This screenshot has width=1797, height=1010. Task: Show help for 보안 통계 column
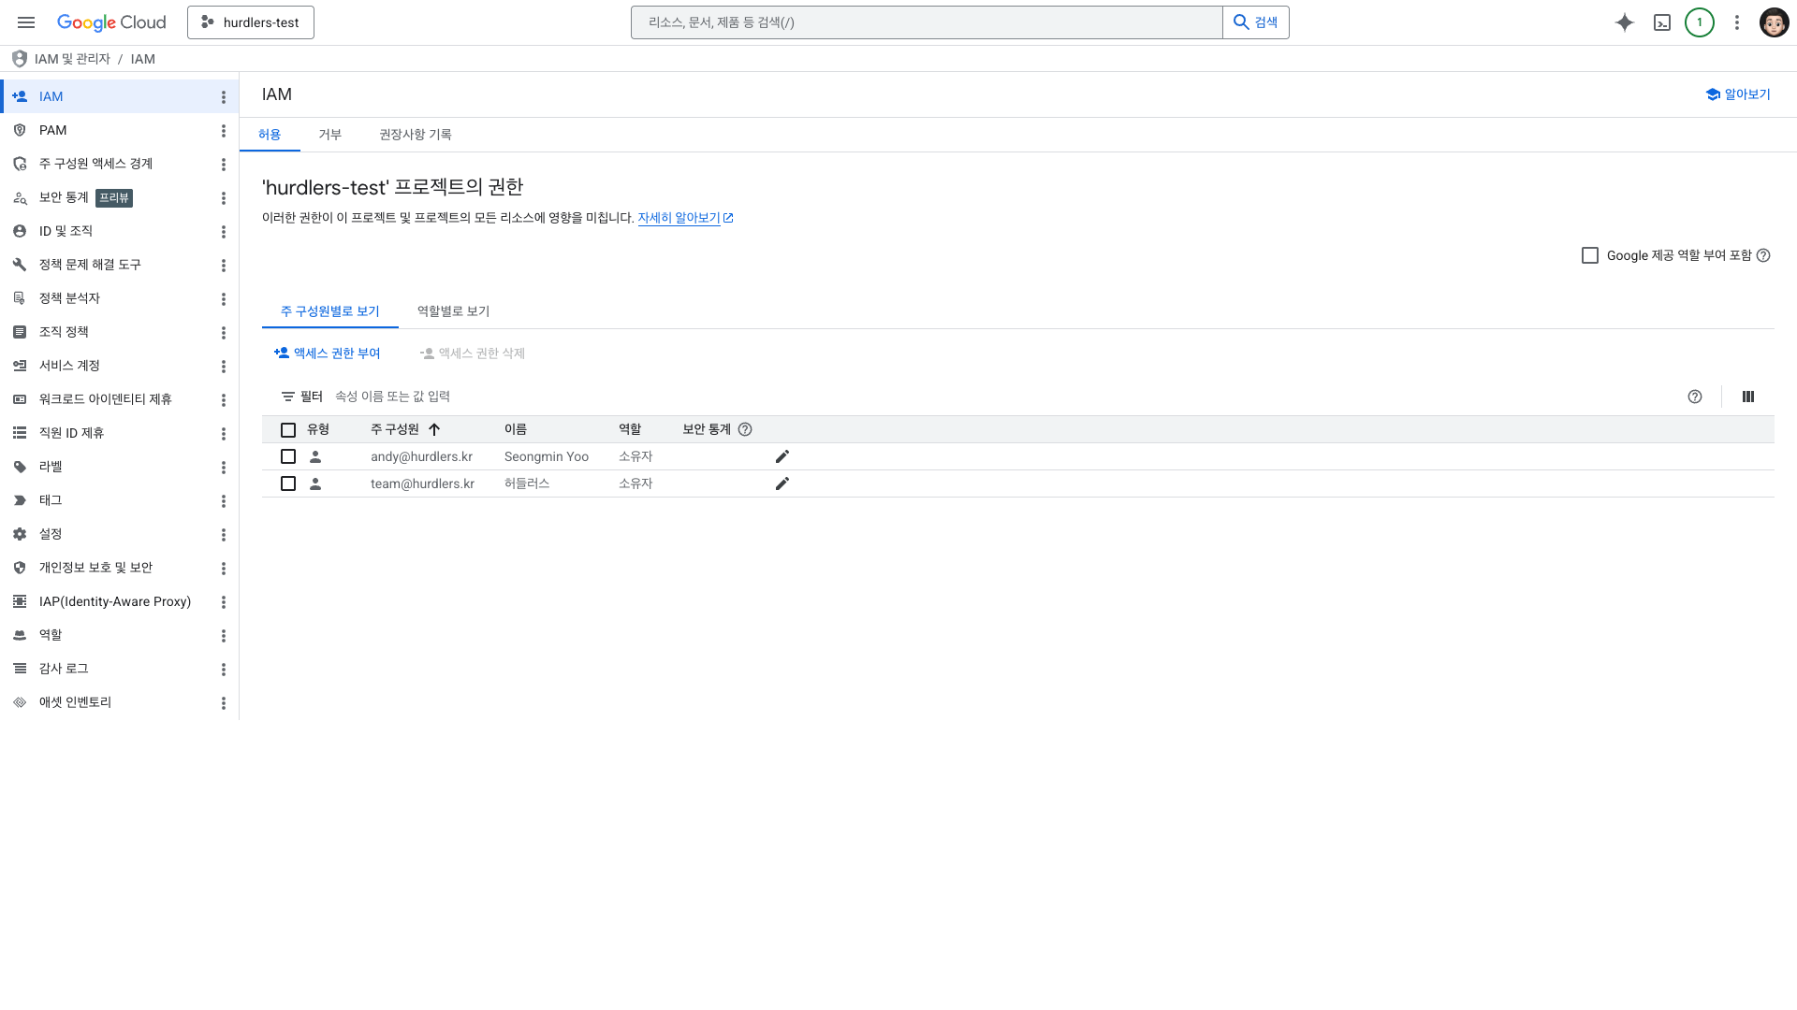tap(745, 429)
